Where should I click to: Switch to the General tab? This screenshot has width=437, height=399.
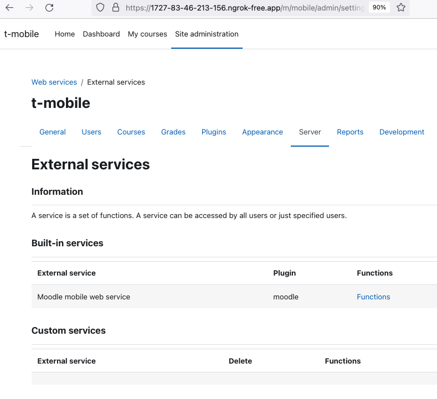point(53,132)
